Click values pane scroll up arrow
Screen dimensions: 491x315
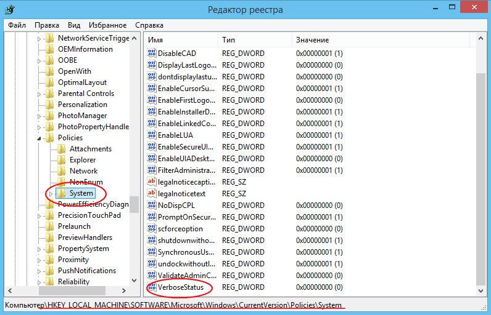click(481, 38)
